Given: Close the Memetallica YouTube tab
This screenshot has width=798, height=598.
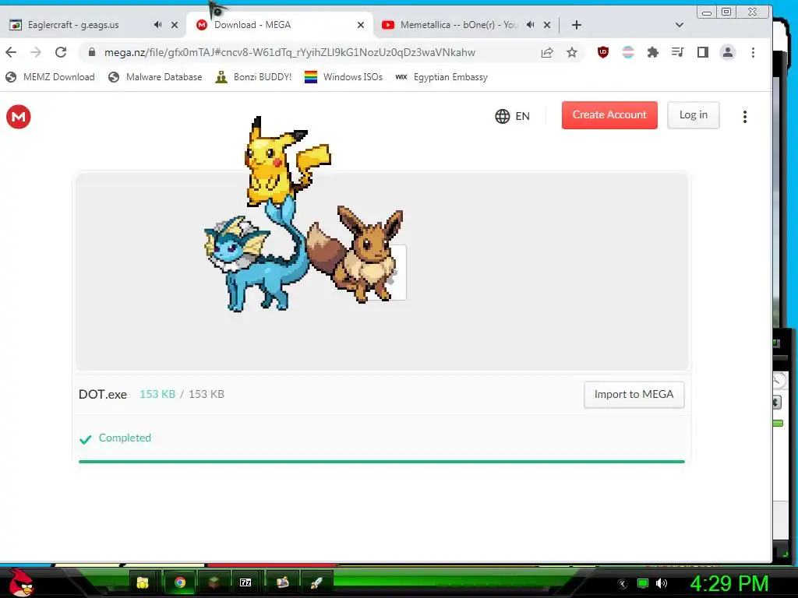Looking at the screenshot, I should point(547,25).
